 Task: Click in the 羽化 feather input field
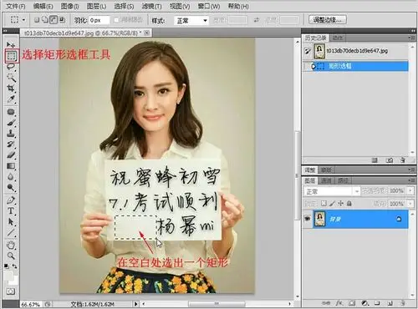99,20
